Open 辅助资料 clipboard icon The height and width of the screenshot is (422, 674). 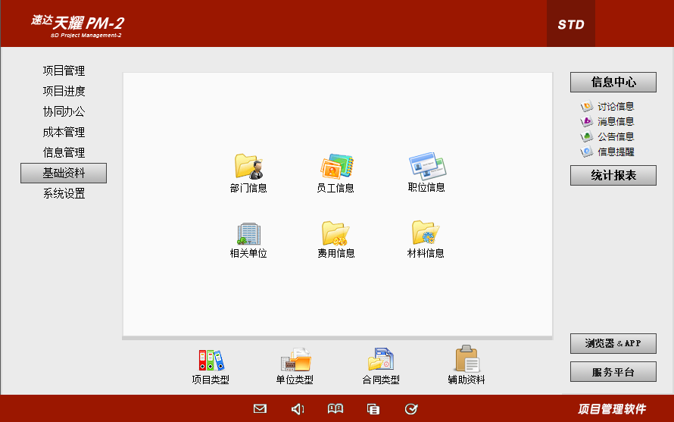tap(466, 360)
